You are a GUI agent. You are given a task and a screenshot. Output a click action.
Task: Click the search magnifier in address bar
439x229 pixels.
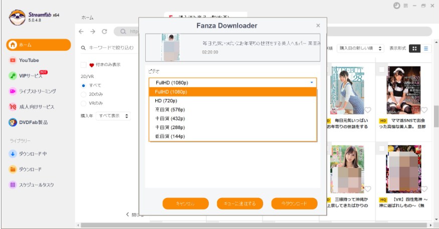[x=123, y=31]
